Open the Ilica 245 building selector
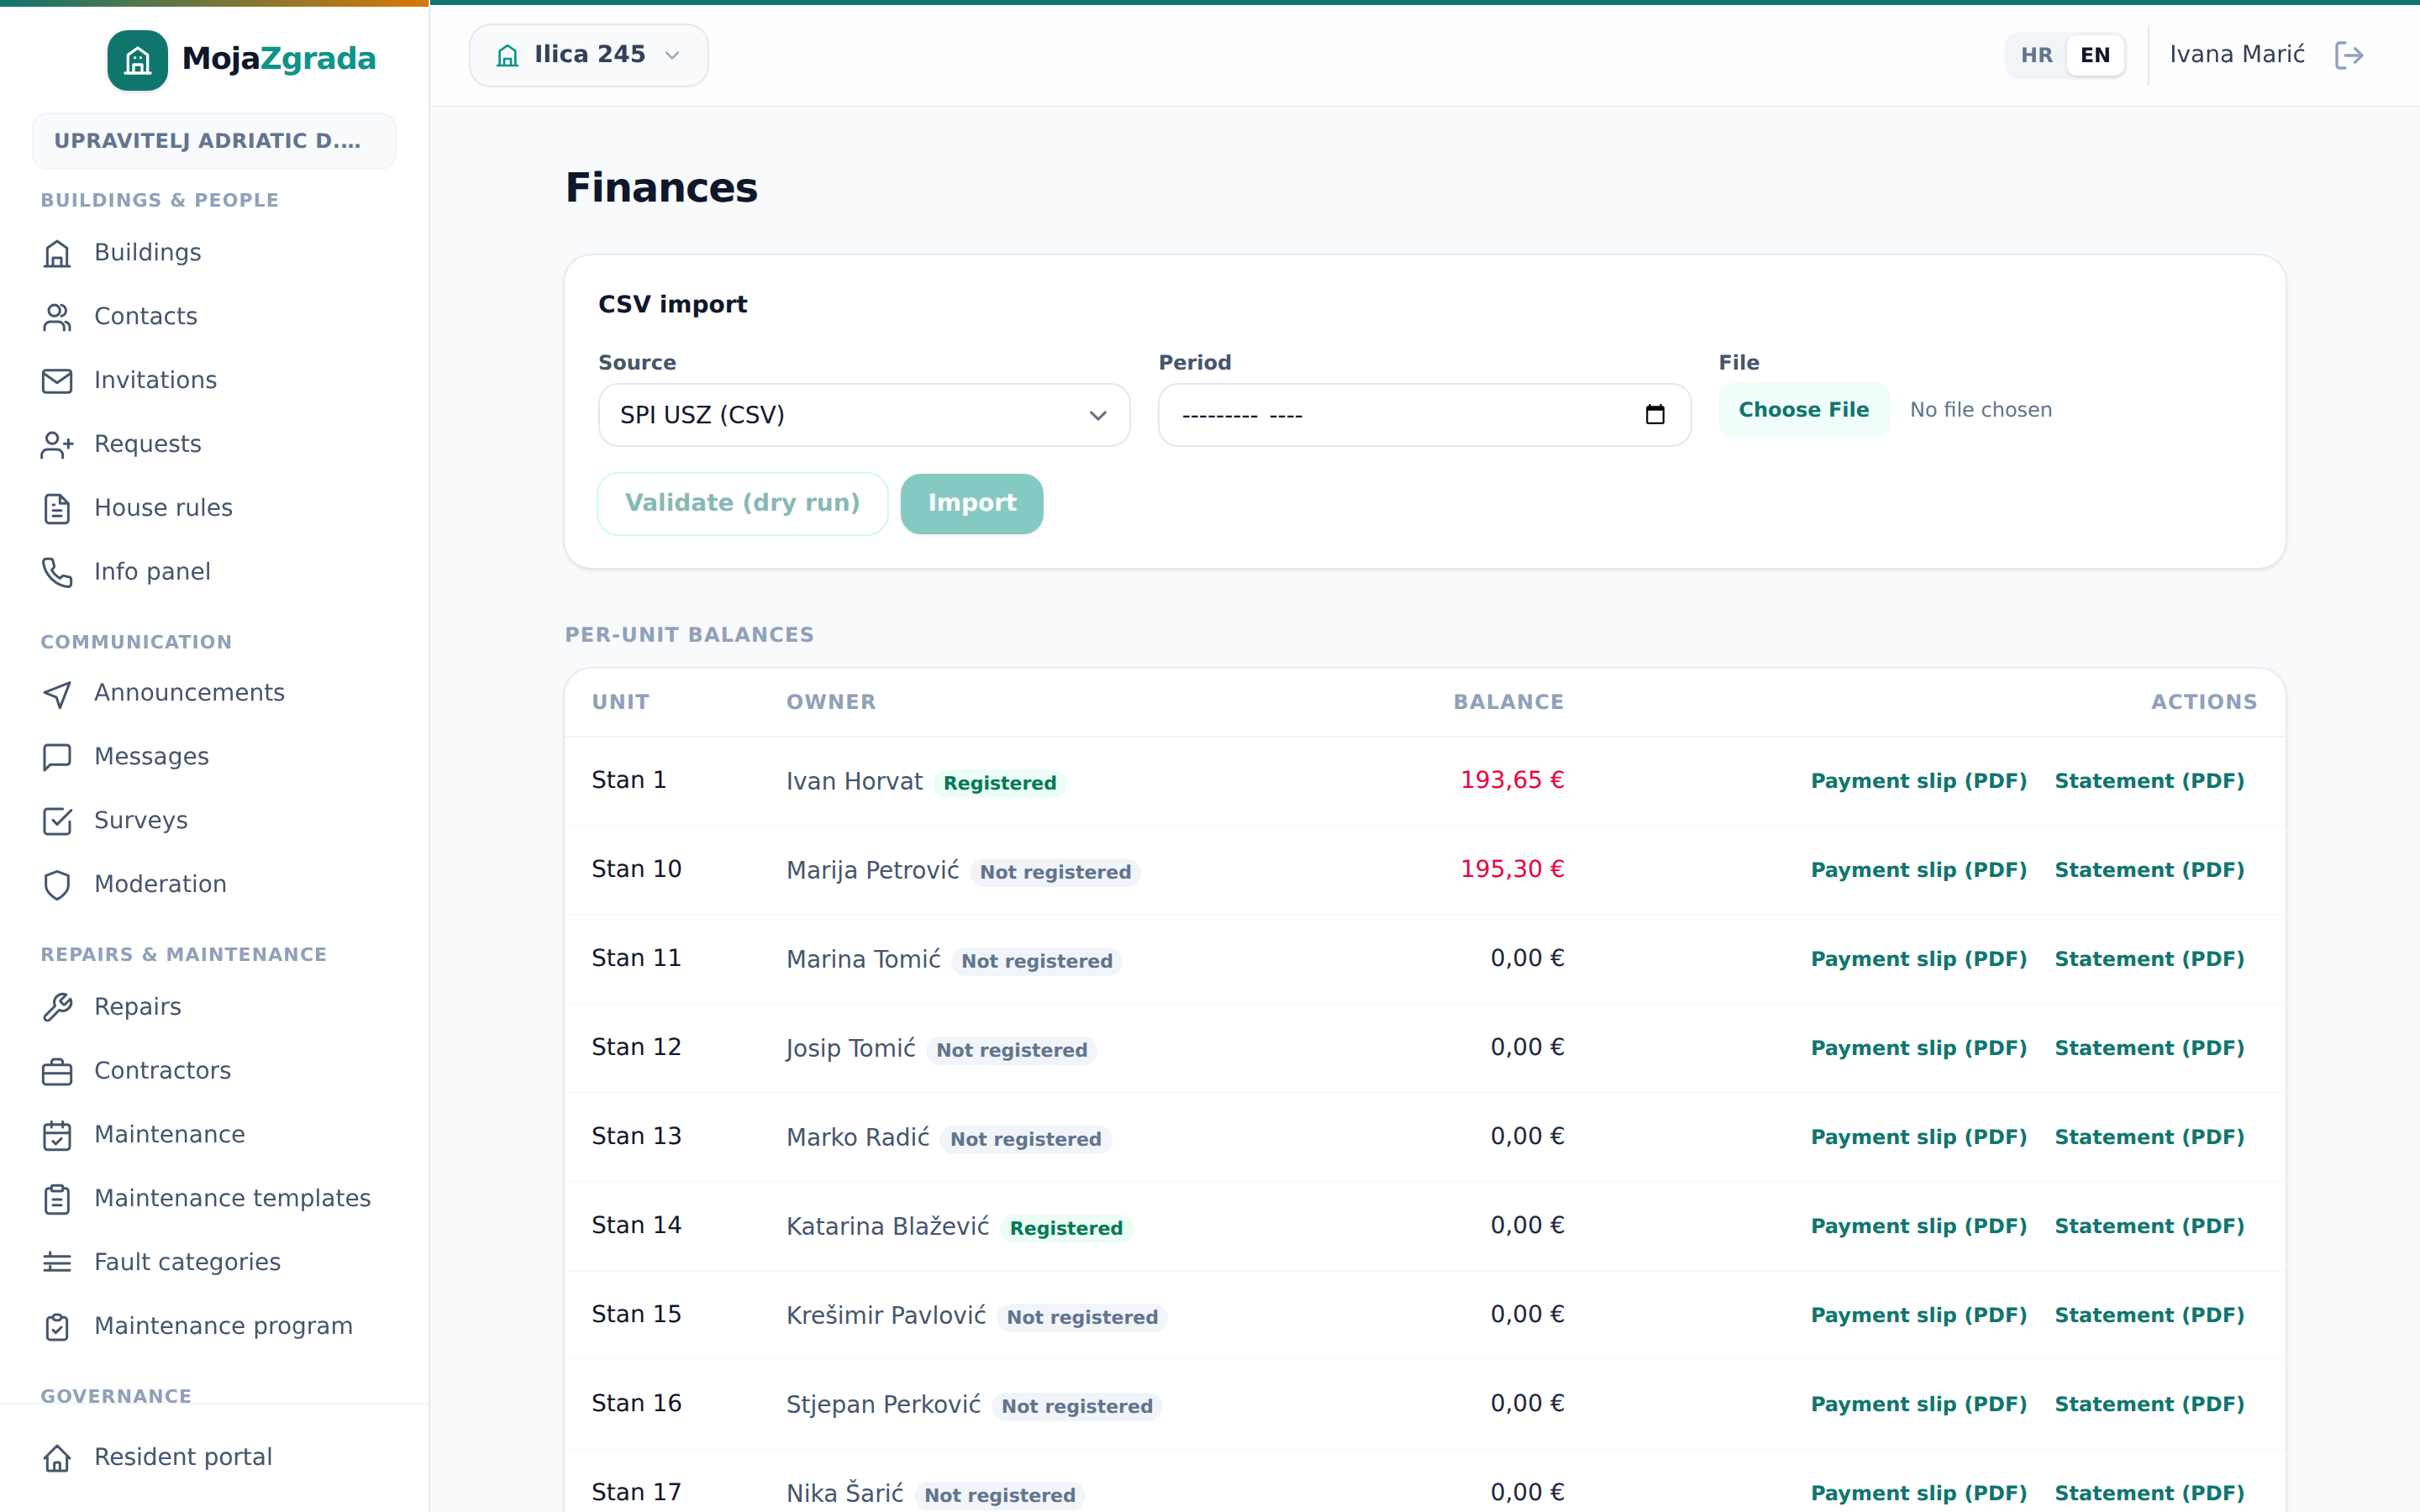 (589, 55)
